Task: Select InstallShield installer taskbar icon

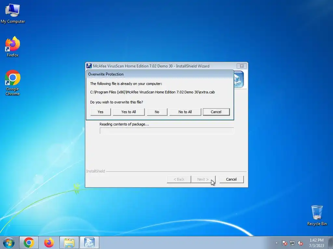Action: [x=89, y=243]
